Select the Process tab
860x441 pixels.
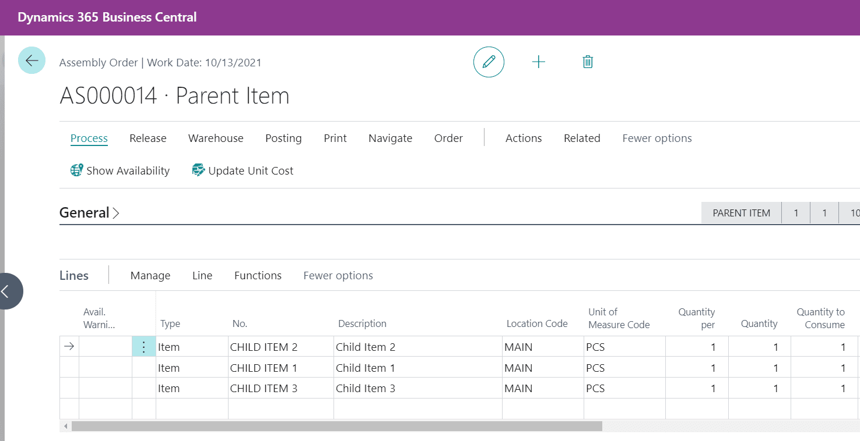89,138
